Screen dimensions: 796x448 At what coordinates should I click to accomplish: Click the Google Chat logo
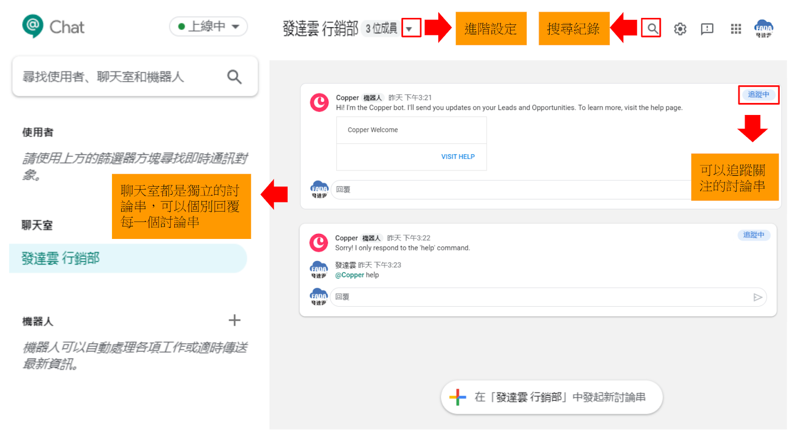33,26
